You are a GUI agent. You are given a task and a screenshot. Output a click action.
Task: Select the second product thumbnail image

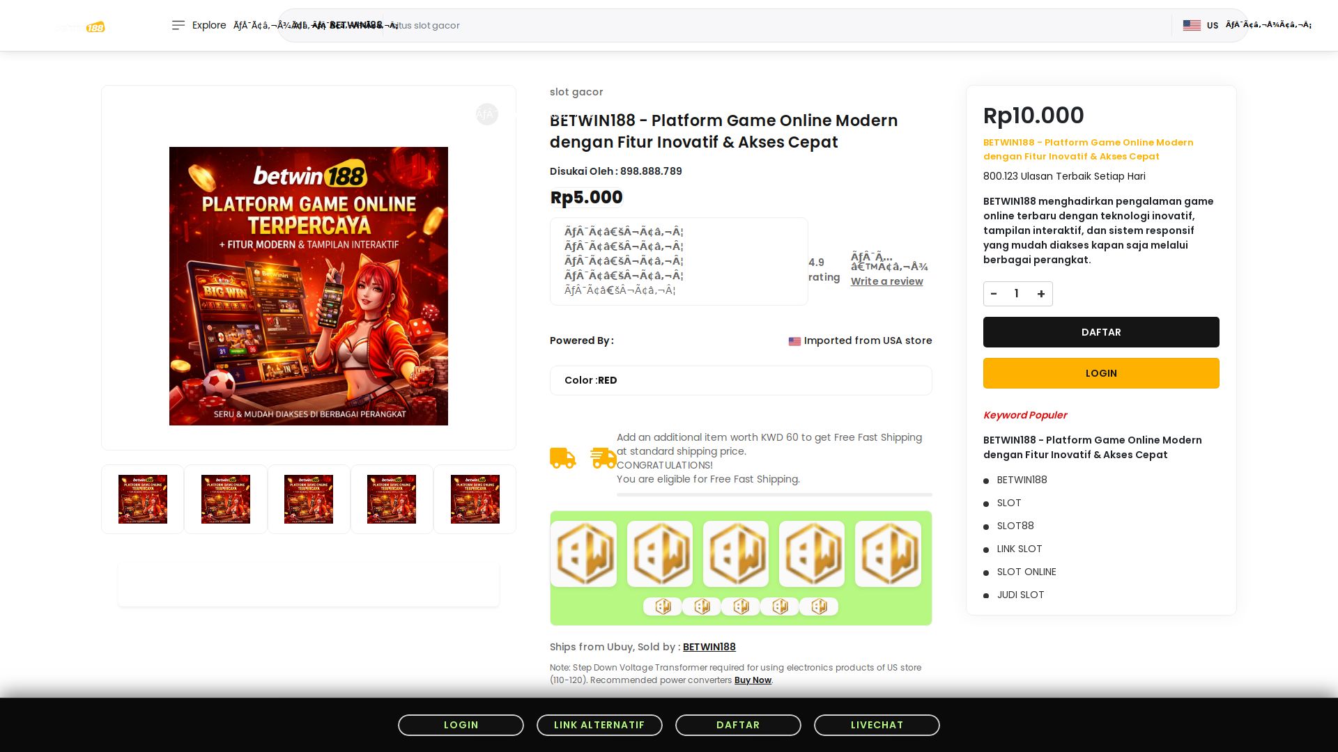click(x=225, y=499)
